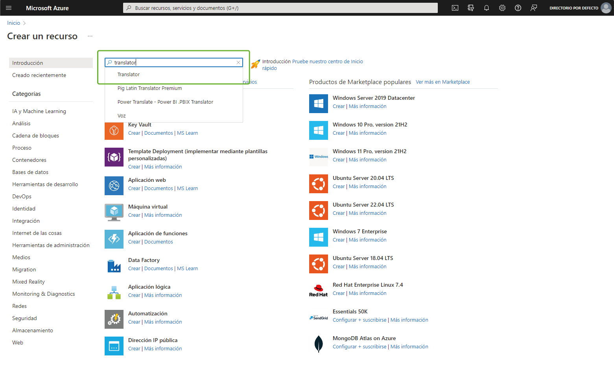614x368 pixels.
Task: Click the Microsoft Azure home title
Action: 47,8
